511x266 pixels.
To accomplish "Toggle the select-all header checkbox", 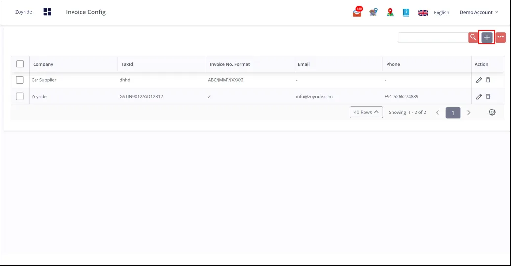I will tap(20, 64).
